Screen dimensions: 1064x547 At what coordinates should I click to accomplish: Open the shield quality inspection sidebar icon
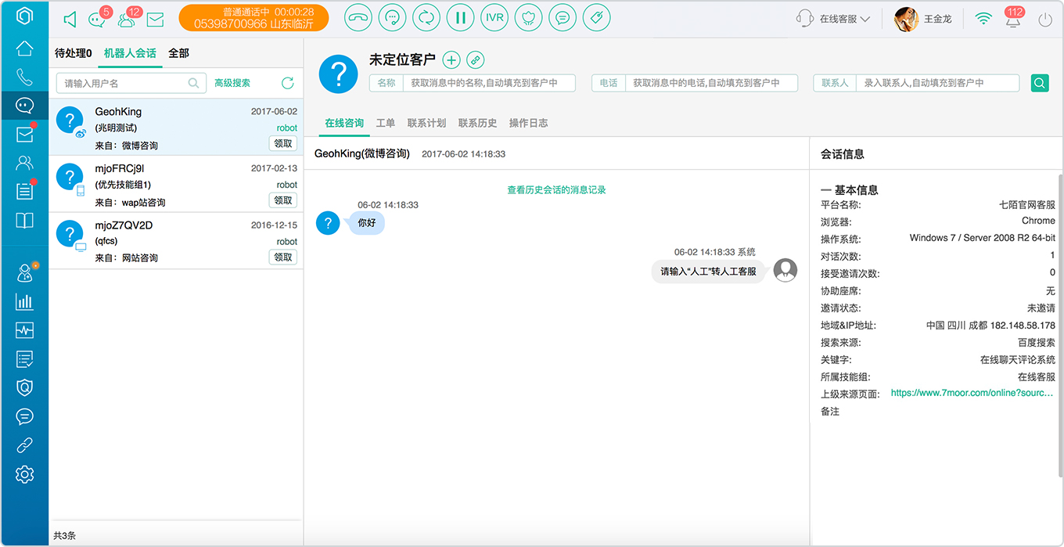tap(24, 387)
